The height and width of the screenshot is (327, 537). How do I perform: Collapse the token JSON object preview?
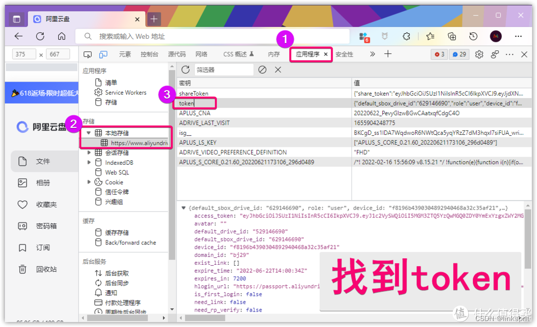pos(183,208)
